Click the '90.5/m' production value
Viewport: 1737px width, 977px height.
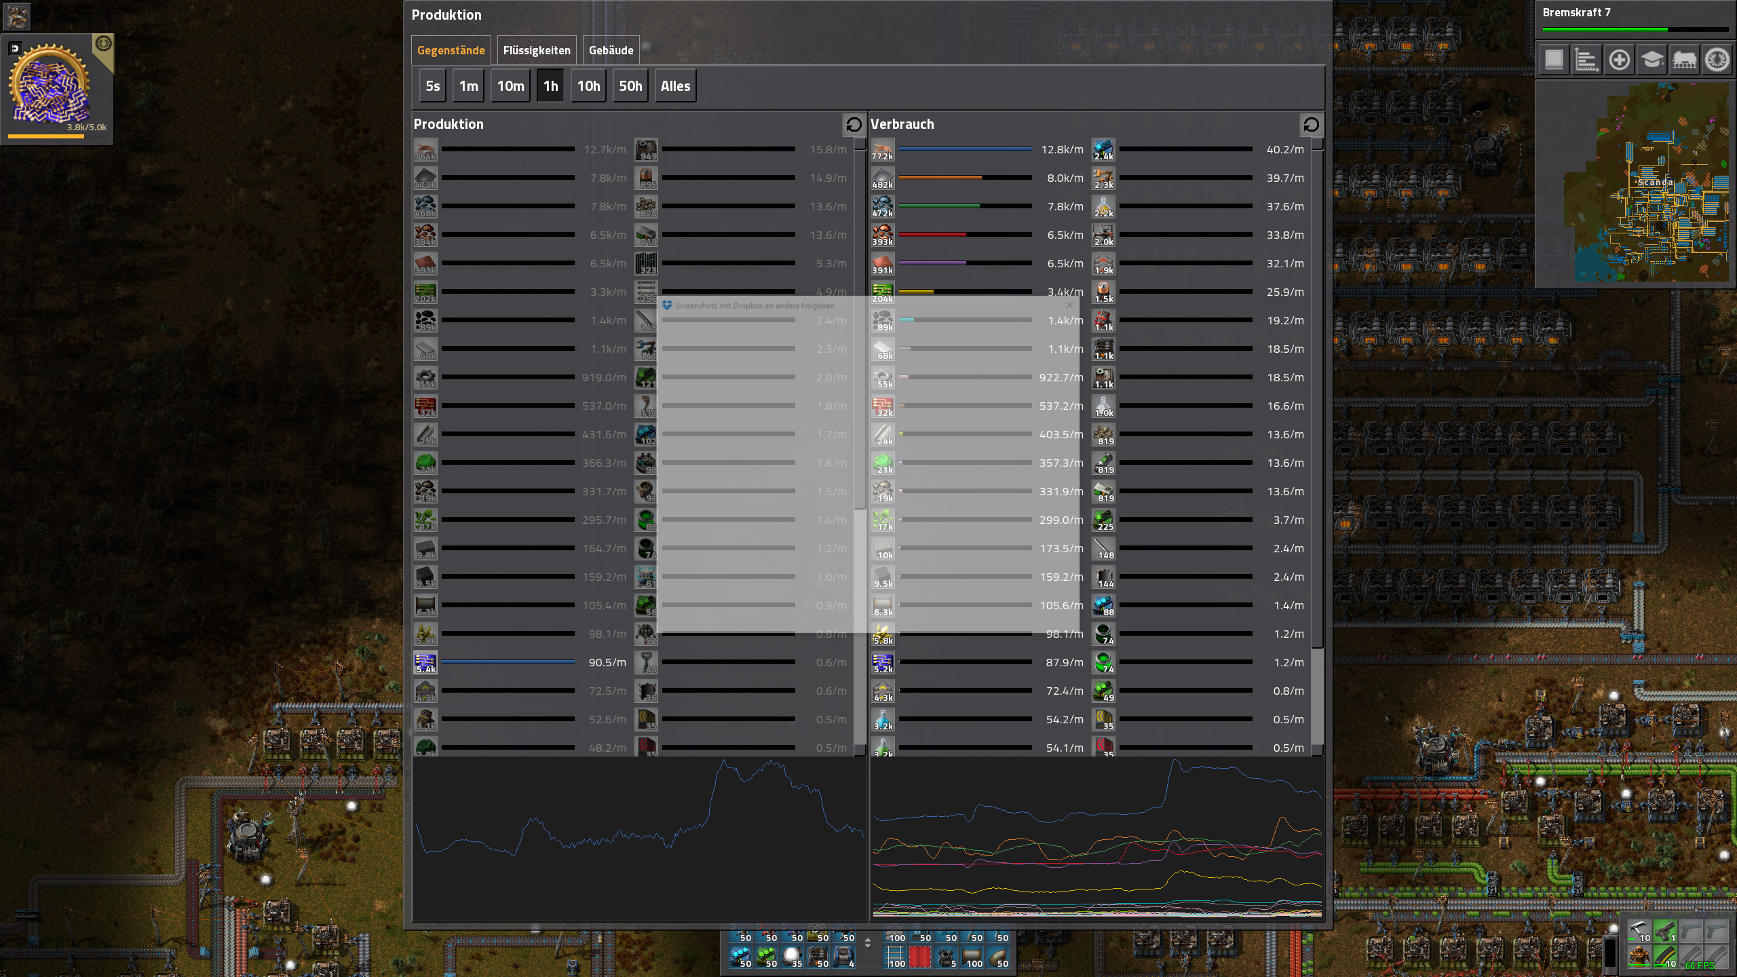pos(607,662)
